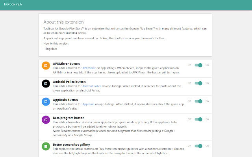252x157 pixels.
Task: Click the "Beta program button" title
Action: tap(69, 118)
